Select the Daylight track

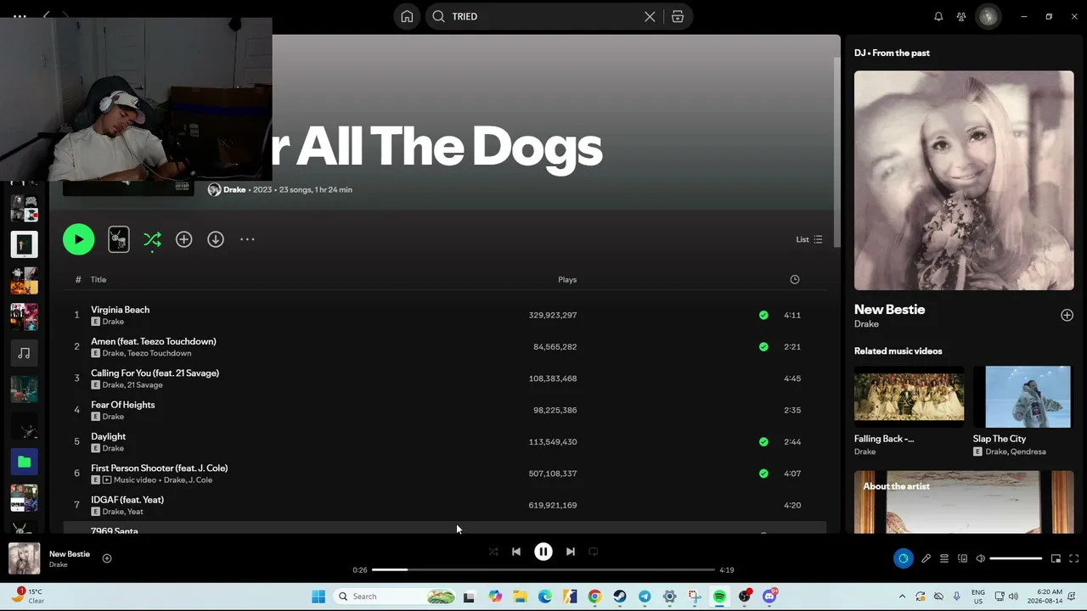(x=444, y=441)
